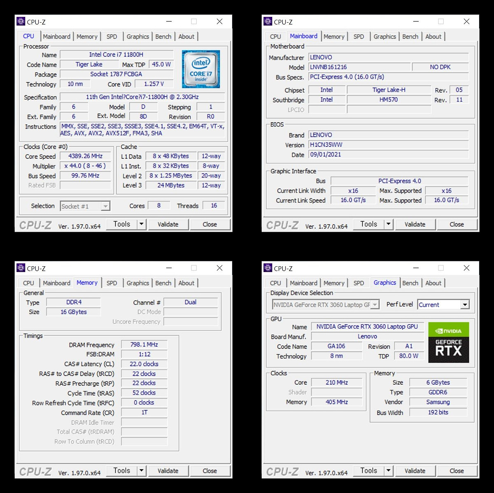The height and width of the screenshot is (493, 494).
Task: Click the CPU-Z app icon in the CPU window title bar
Action: (x=21, y=21)
